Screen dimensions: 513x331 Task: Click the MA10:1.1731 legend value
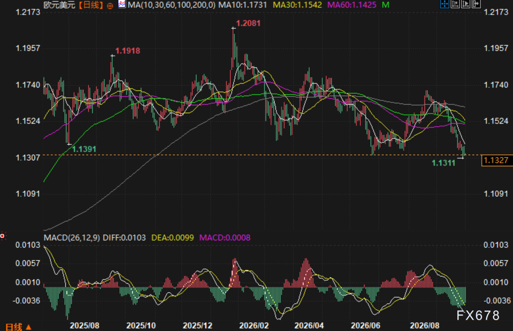(x=243, y=5)
